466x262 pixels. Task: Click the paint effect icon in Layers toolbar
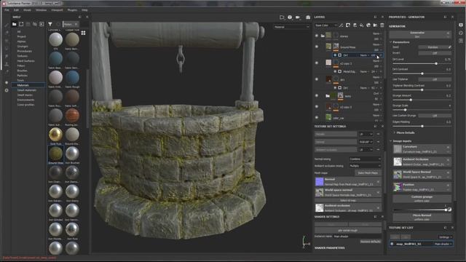click(341, 25)
